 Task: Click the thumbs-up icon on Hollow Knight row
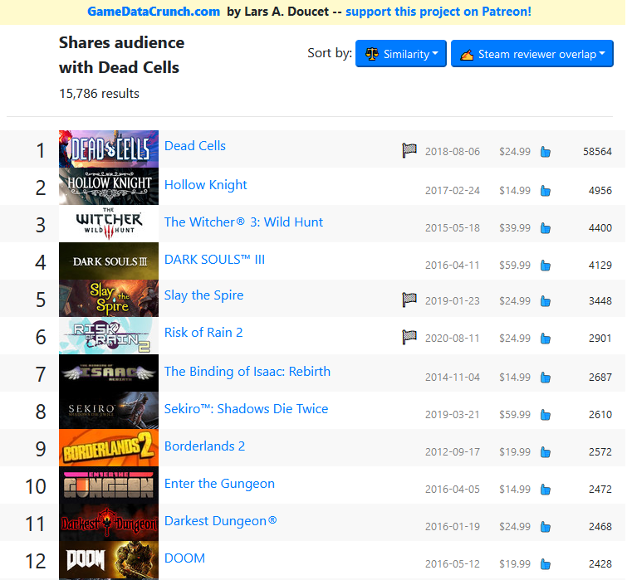[546, 191]
